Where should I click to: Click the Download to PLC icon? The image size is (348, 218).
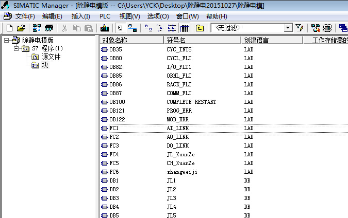105,28
